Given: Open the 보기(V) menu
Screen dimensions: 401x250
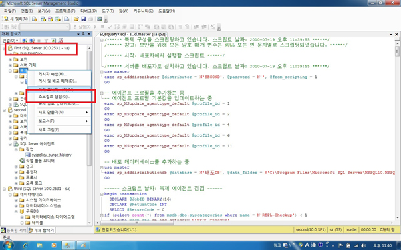Looking at the screenshot, I should 44,11.
